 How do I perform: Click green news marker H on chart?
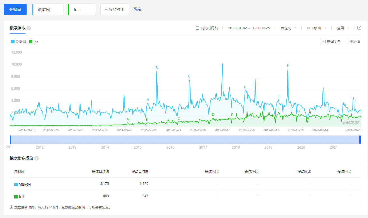(310, 113)
